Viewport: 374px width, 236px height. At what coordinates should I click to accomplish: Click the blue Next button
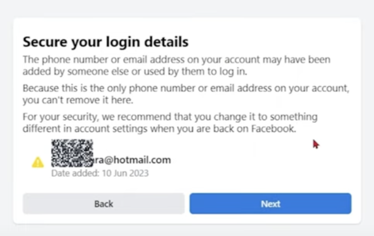point(270,204)
